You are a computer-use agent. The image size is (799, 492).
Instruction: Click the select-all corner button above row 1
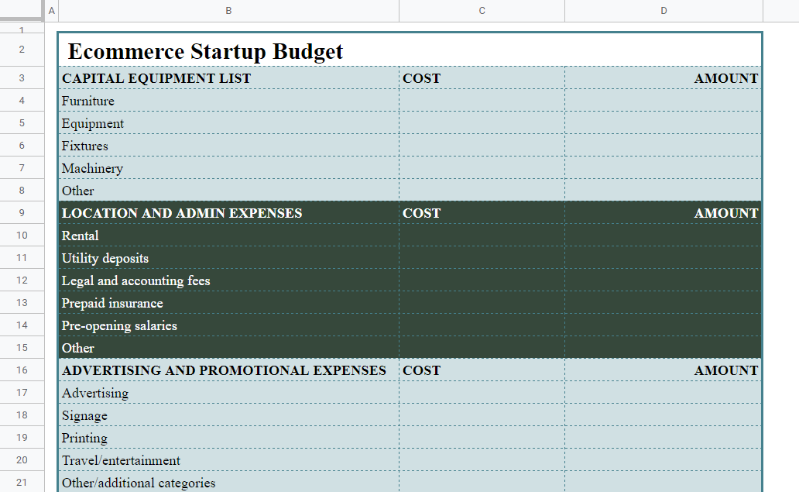(23, 10)
